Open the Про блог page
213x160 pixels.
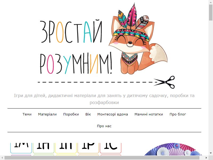pyautogui.click(x=178, y=114)
